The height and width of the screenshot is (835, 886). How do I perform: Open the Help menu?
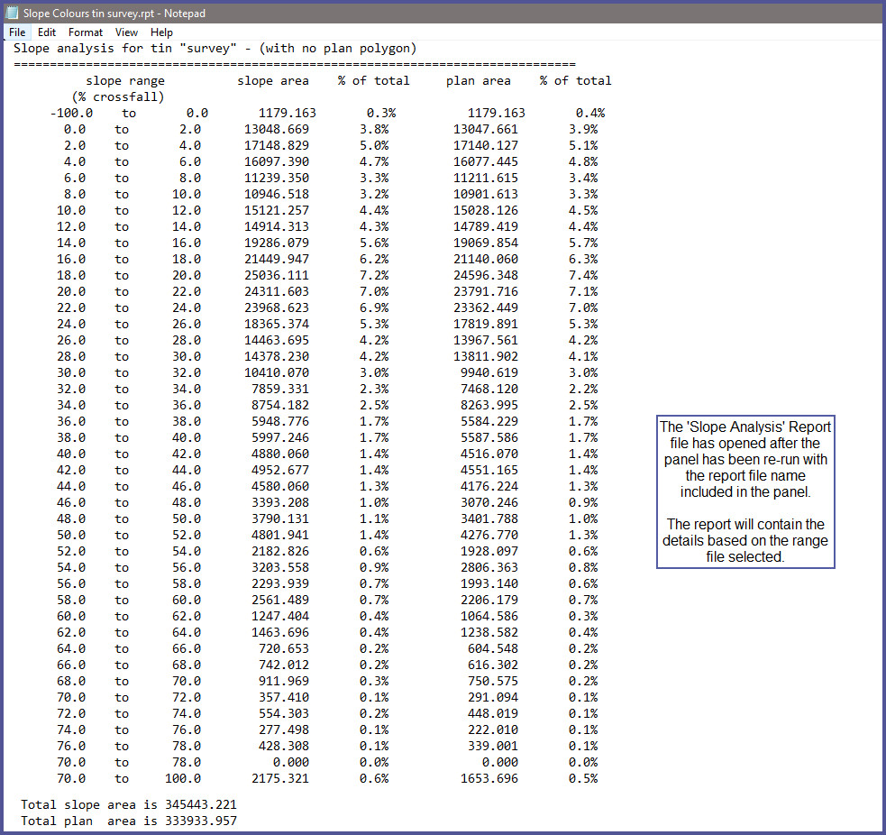[161, 32]
